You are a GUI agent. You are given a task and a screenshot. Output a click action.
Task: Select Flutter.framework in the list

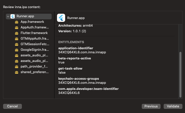(34, 33)
